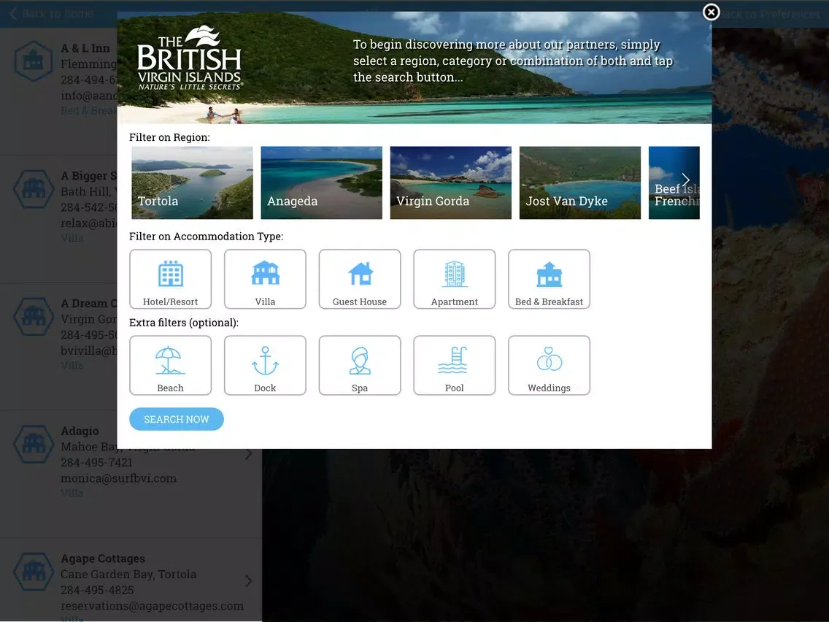Image resolution: width=829 pixels, height=622 pixels.
Task: Choose the Guest House accommodation type
Action: coord(360,279)
